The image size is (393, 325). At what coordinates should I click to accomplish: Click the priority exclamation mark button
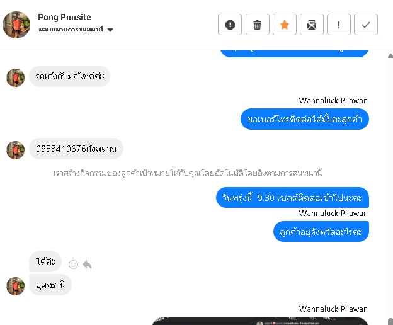coord(339,25)
